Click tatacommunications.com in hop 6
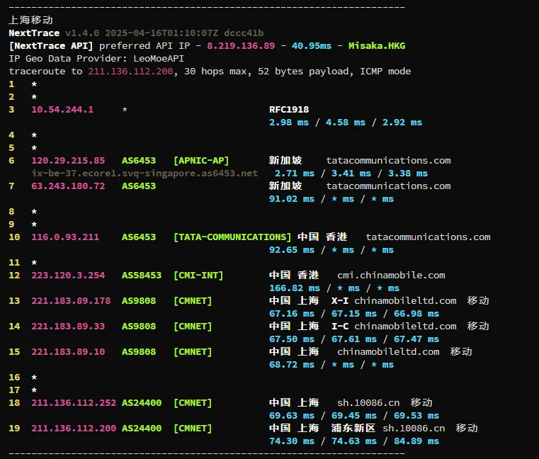Screen dimensions: 539x459 [388, 161]
